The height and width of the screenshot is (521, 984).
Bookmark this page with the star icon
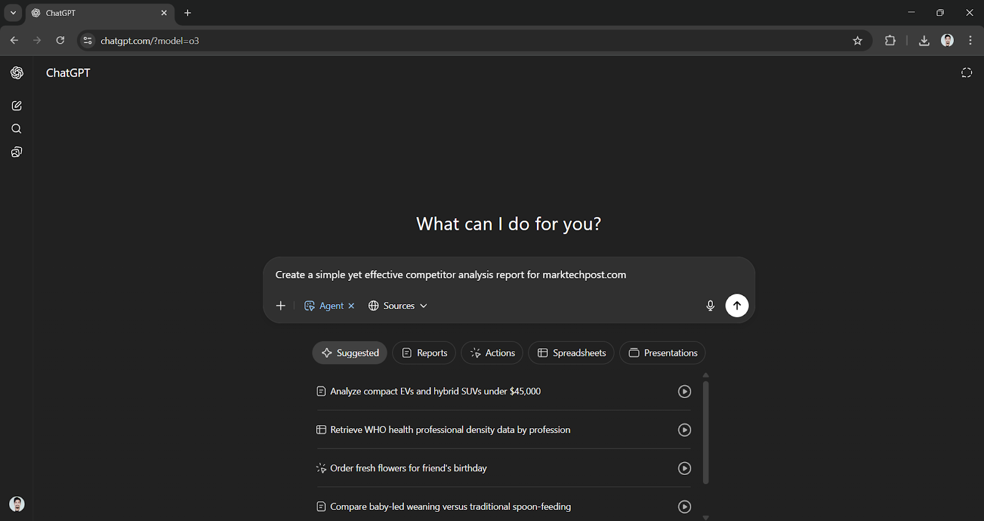[858, 41]
